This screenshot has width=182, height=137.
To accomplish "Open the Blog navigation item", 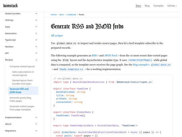I will [147, 6].
